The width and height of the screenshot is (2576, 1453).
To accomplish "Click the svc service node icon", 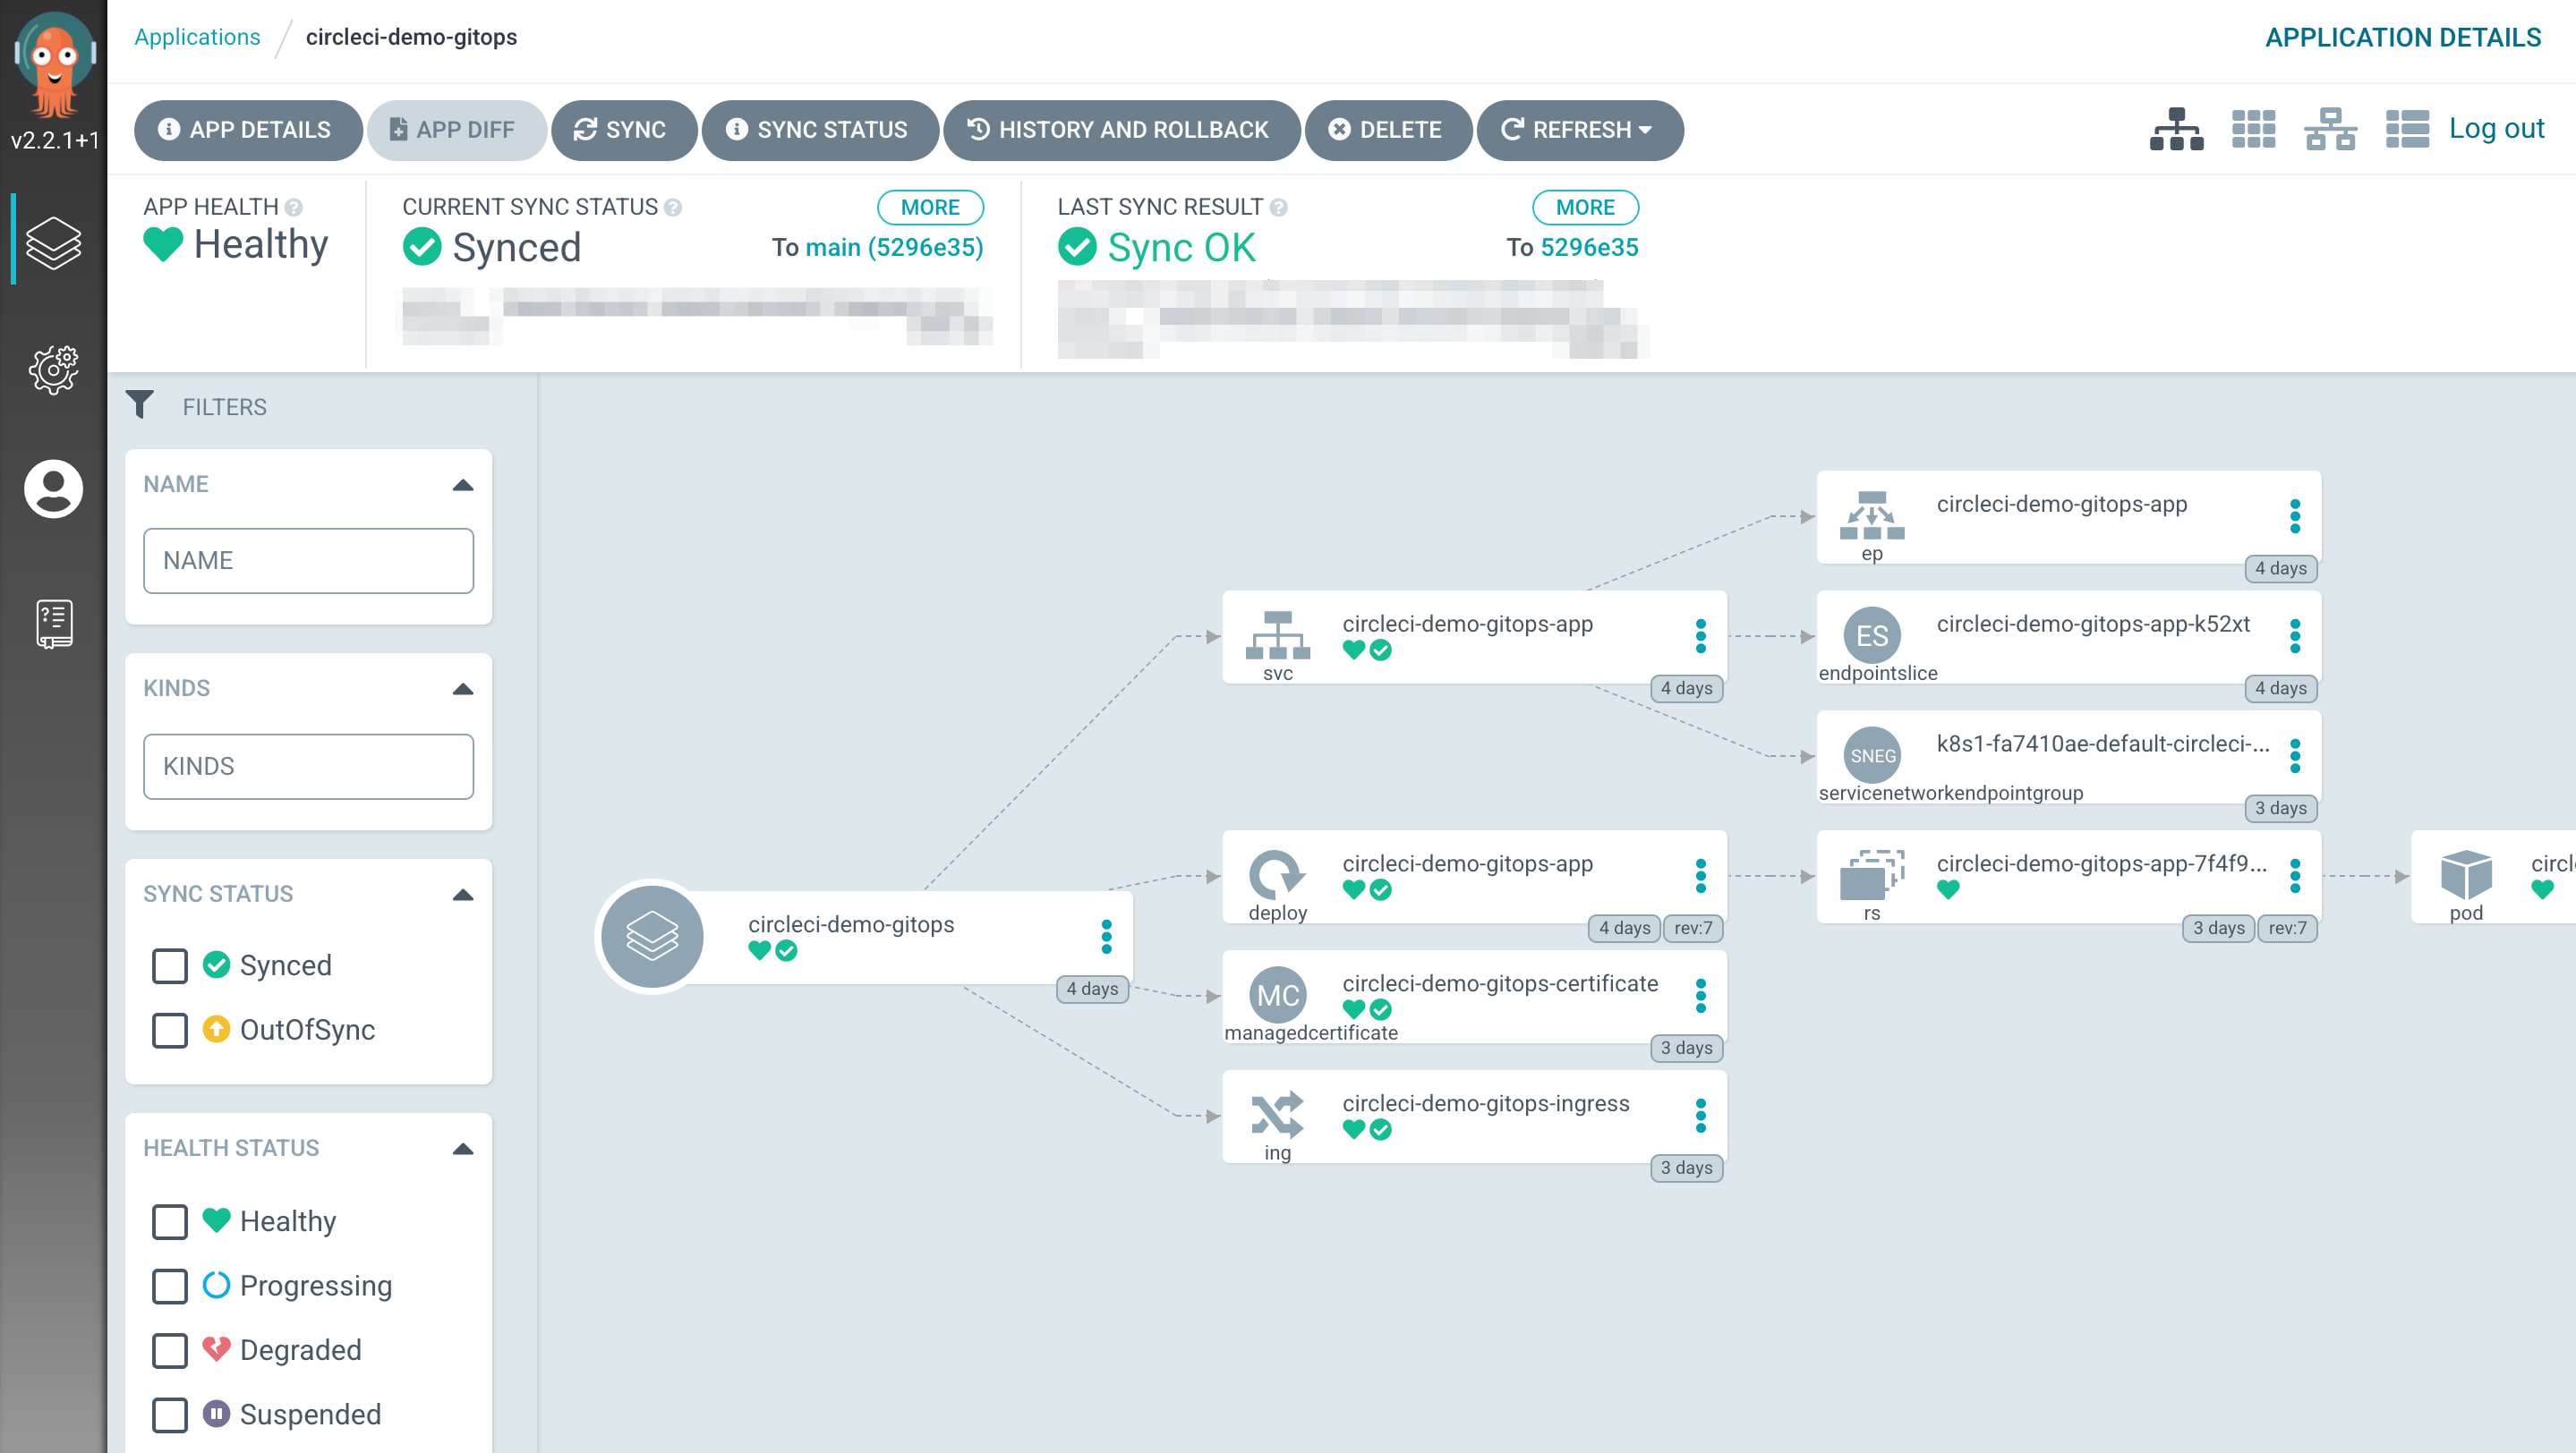I will coord(1277,635).
